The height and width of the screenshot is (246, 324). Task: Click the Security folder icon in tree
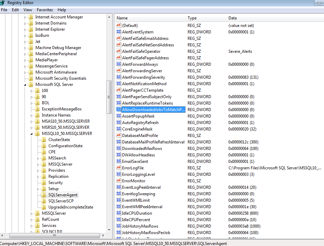[x=44, y=183]
